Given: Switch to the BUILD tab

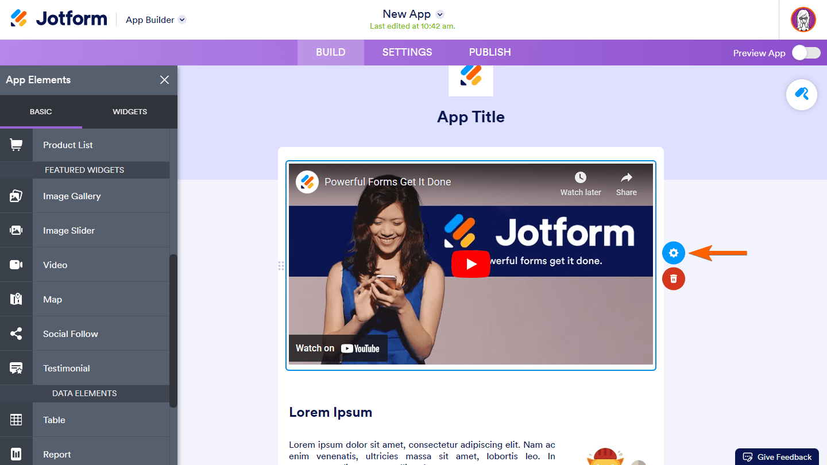Looking at the screenshot, I should (331, 52).
